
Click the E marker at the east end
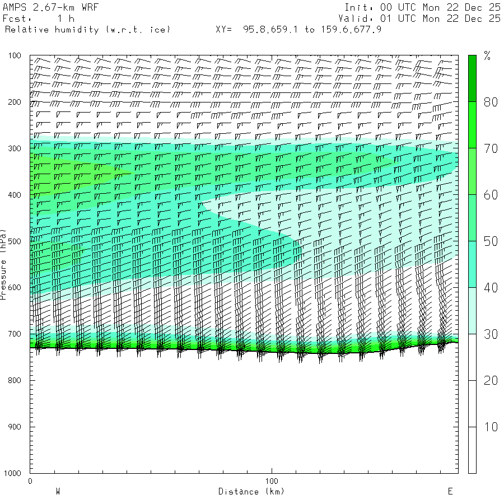coord(450,492)
